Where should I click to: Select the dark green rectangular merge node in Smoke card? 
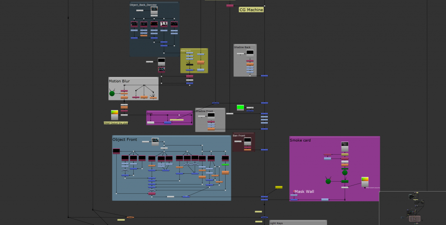point(345,181)
